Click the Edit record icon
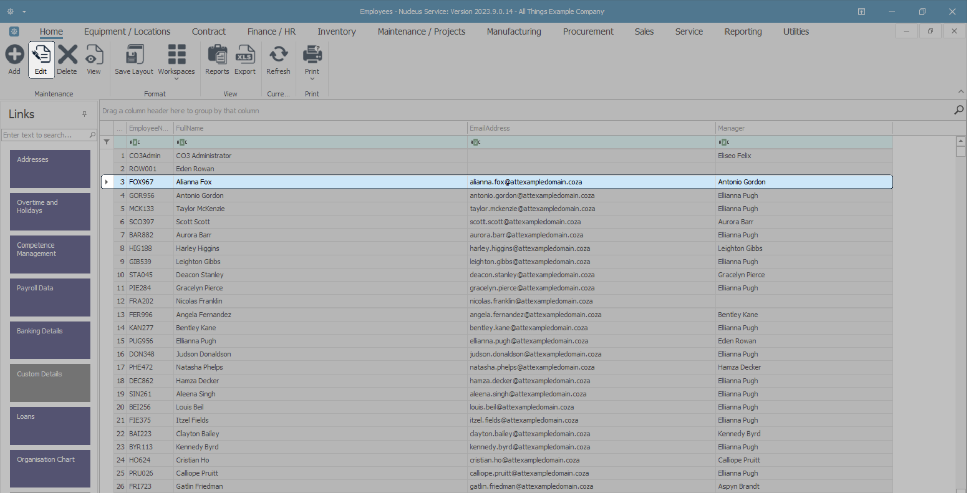 coord(41,54)
